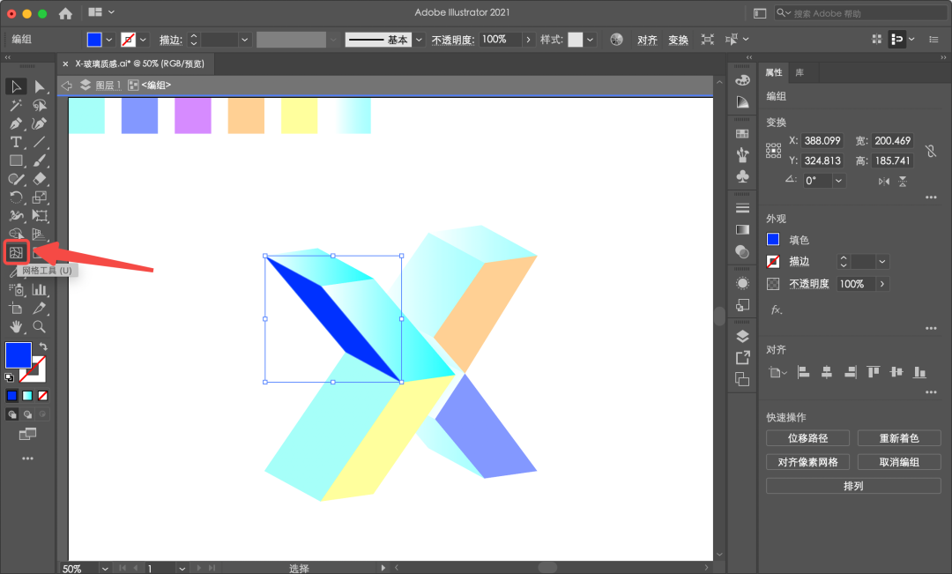Screen dimensions: 952x574
Task: Select the Magic Wand tool
Action: coord(16,105)
